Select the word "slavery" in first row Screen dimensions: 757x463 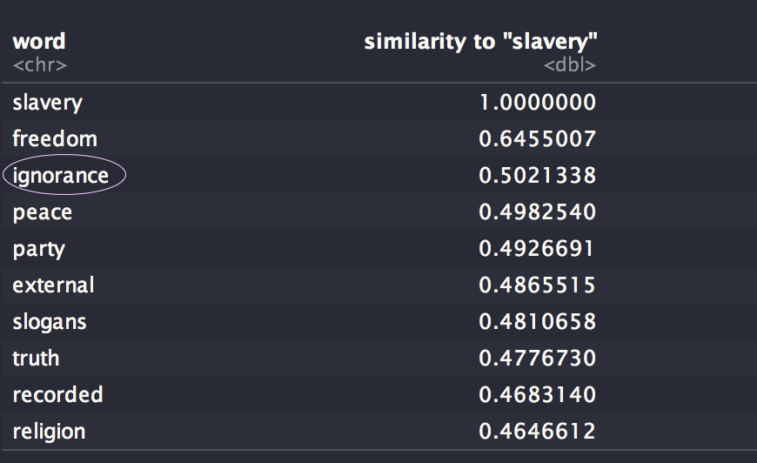click(x=48, y=103)
